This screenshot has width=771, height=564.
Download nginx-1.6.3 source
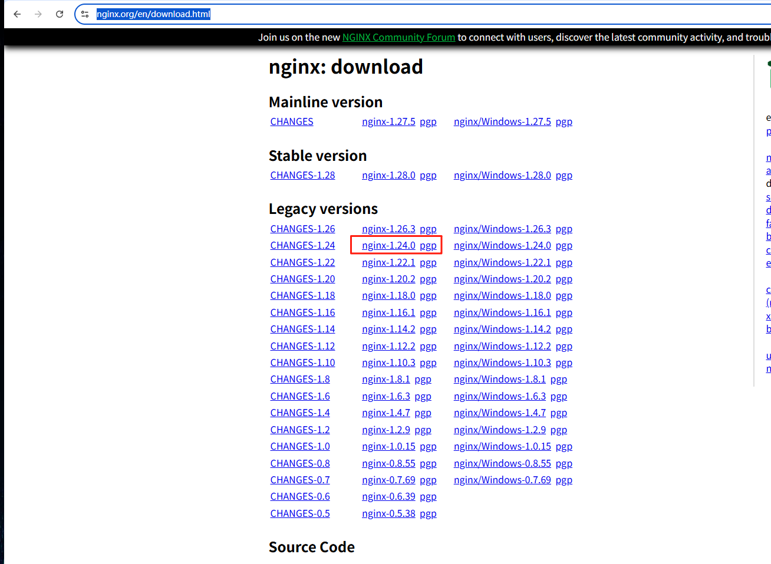click(x=386, y=396)
